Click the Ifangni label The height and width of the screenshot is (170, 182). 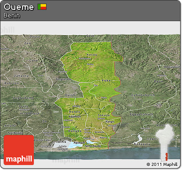(110, 121)
